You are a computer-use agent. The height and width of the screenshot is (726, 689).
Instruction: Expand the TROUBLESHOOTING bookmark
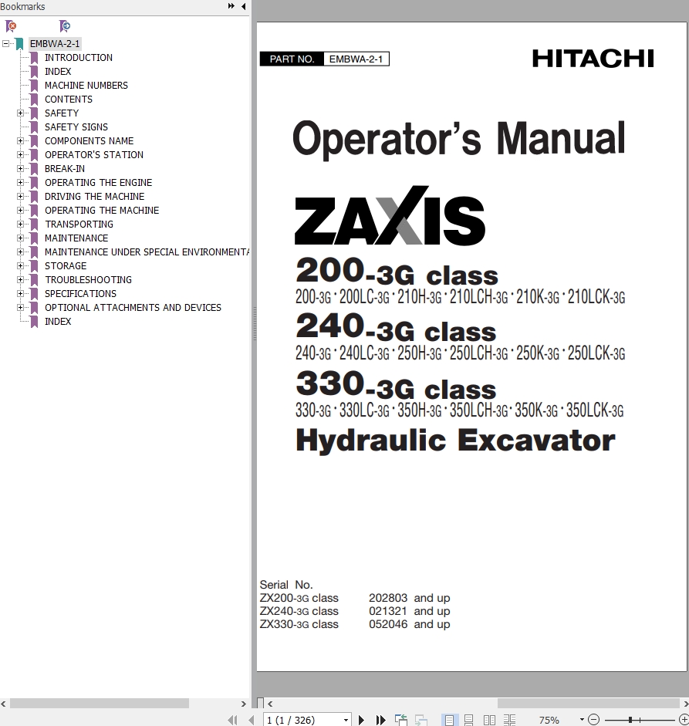(20, 279)
